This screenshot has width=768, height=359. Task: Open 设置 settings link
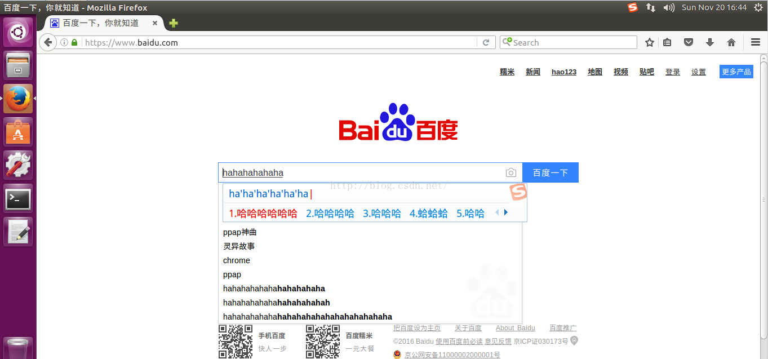699,72
